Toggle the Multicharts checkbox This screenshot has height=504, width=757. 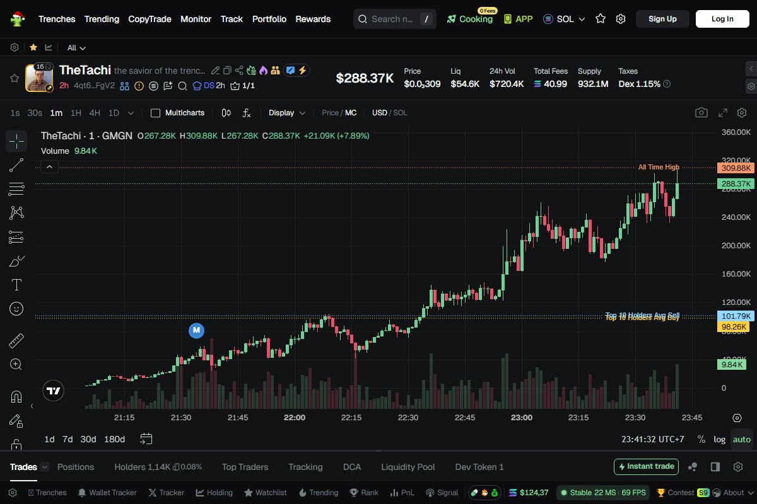coord(155,113)
